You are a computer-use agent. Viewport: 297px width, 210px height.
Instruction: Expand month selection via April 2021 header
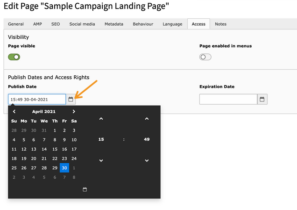(44, 111)
